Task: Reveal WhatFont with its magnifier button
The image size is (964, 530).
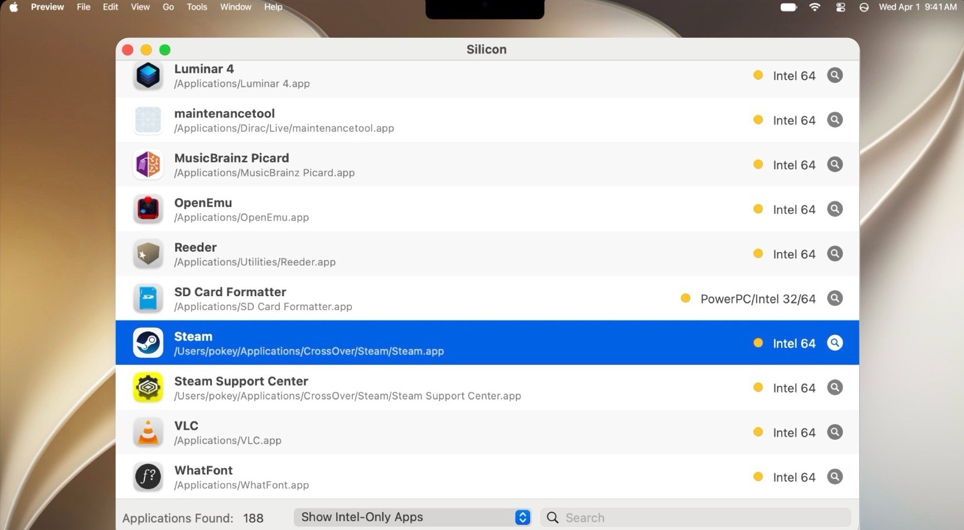Action: (x=835, y=477)
